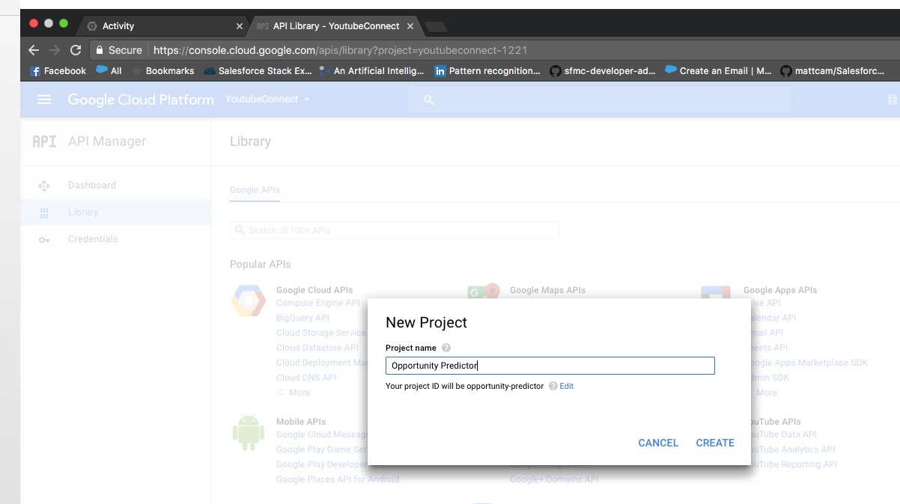This screenshot has height=504, width=900.
Task: Click the forward navigation arrow
Action: pos(54,50)
